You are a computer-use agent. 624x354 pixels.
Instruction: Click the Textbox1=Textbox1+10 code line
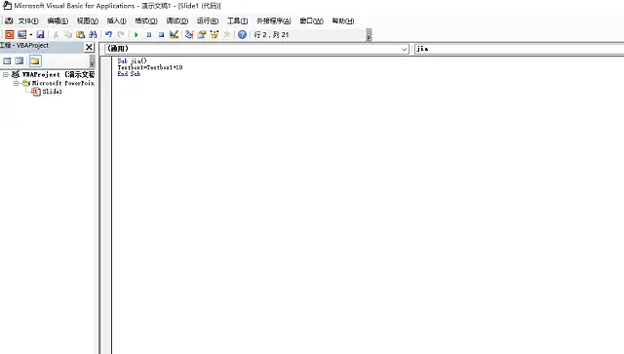coord(150,67)
